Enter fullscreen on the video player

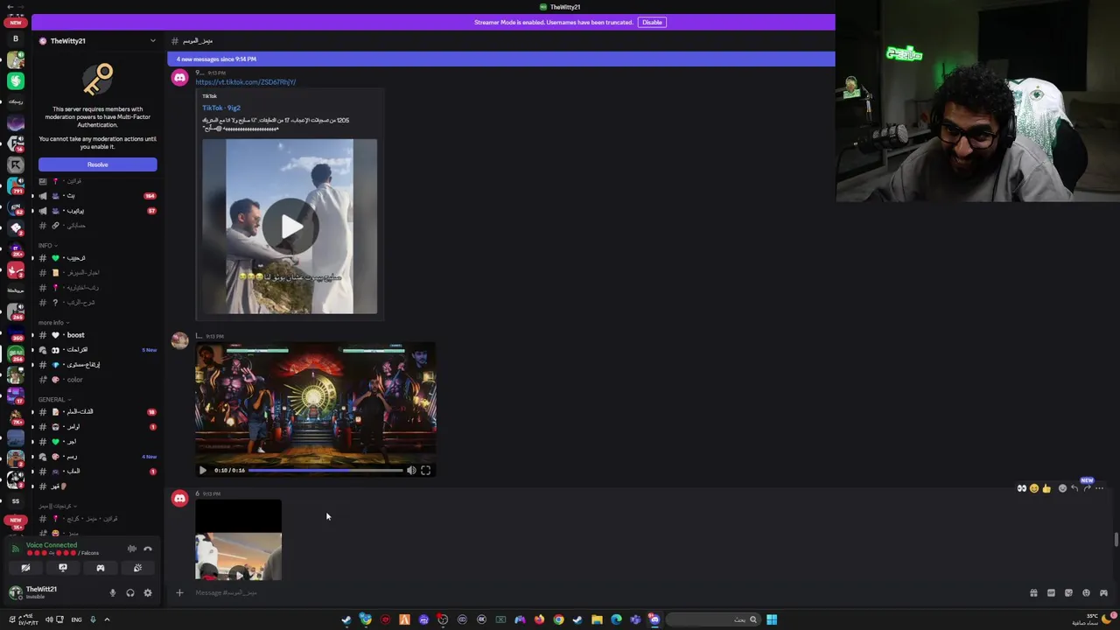tap(425, 470)
